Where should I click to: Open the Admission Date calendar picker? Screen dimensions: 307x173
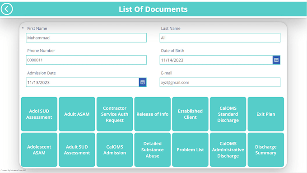[x=143, y=82]
